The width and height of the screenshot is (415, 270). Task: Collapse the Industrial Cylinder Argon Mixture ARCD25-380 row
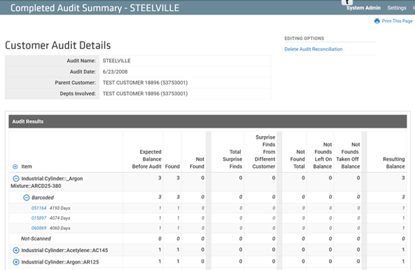pos(16,179)
